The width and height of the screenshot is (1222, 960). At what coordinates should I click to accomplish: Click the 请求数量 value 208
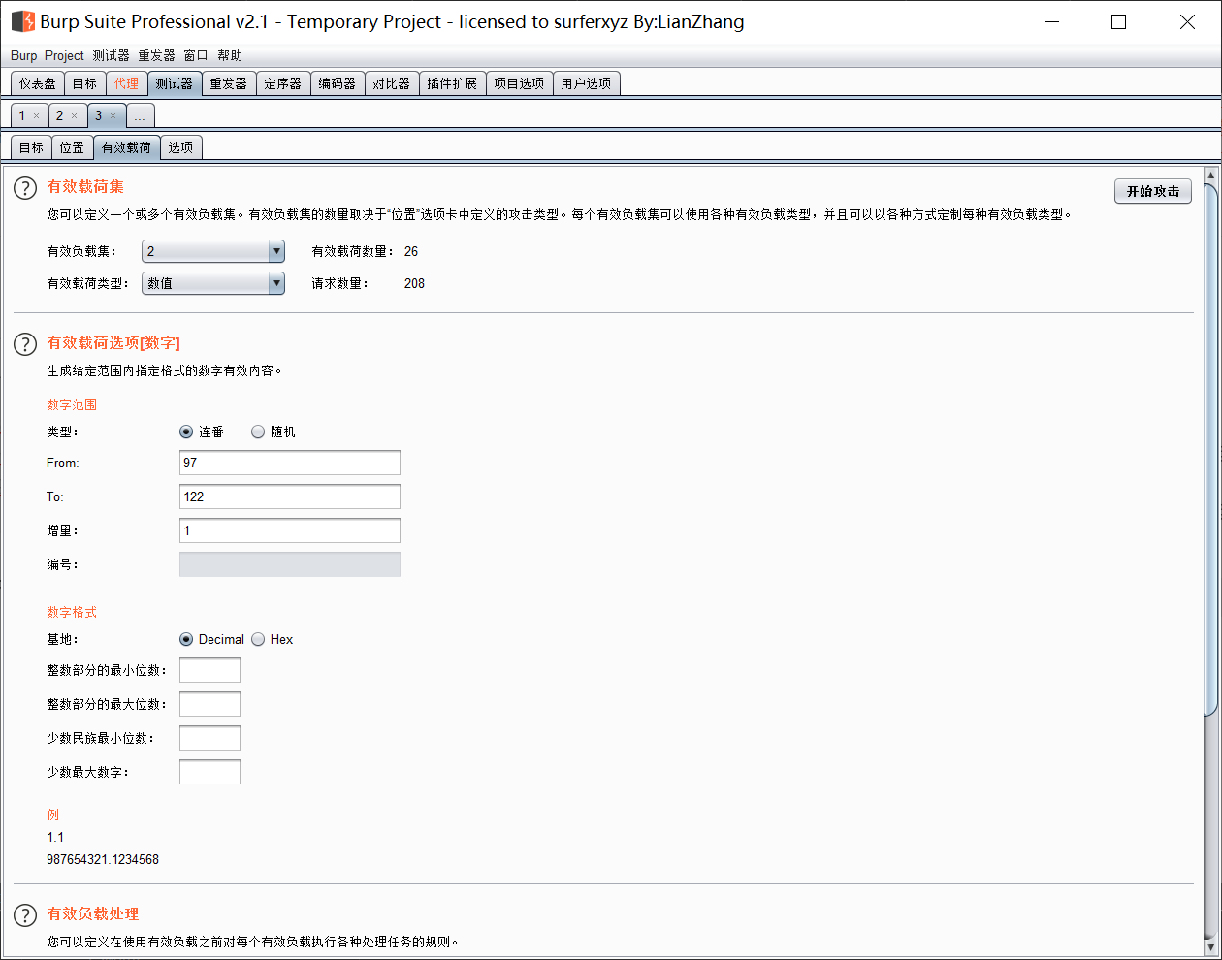point(414,284)
